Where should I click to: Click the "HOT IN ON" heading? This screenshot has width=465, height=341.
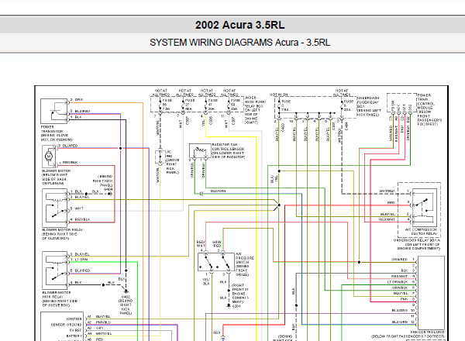tap(278, 95)
